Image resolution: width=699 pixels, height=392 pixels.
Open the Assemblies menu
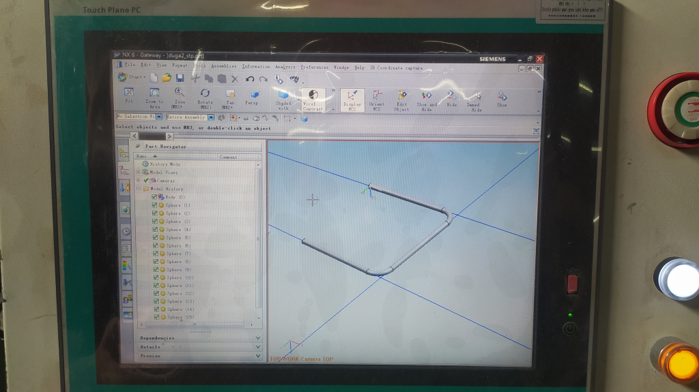pyautogui.click(x=223, y=66)
